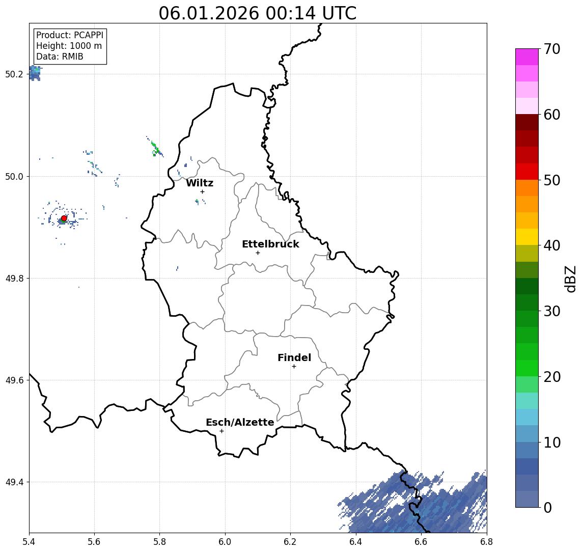Click the 20 tick on the colorbar

(551, 376)
